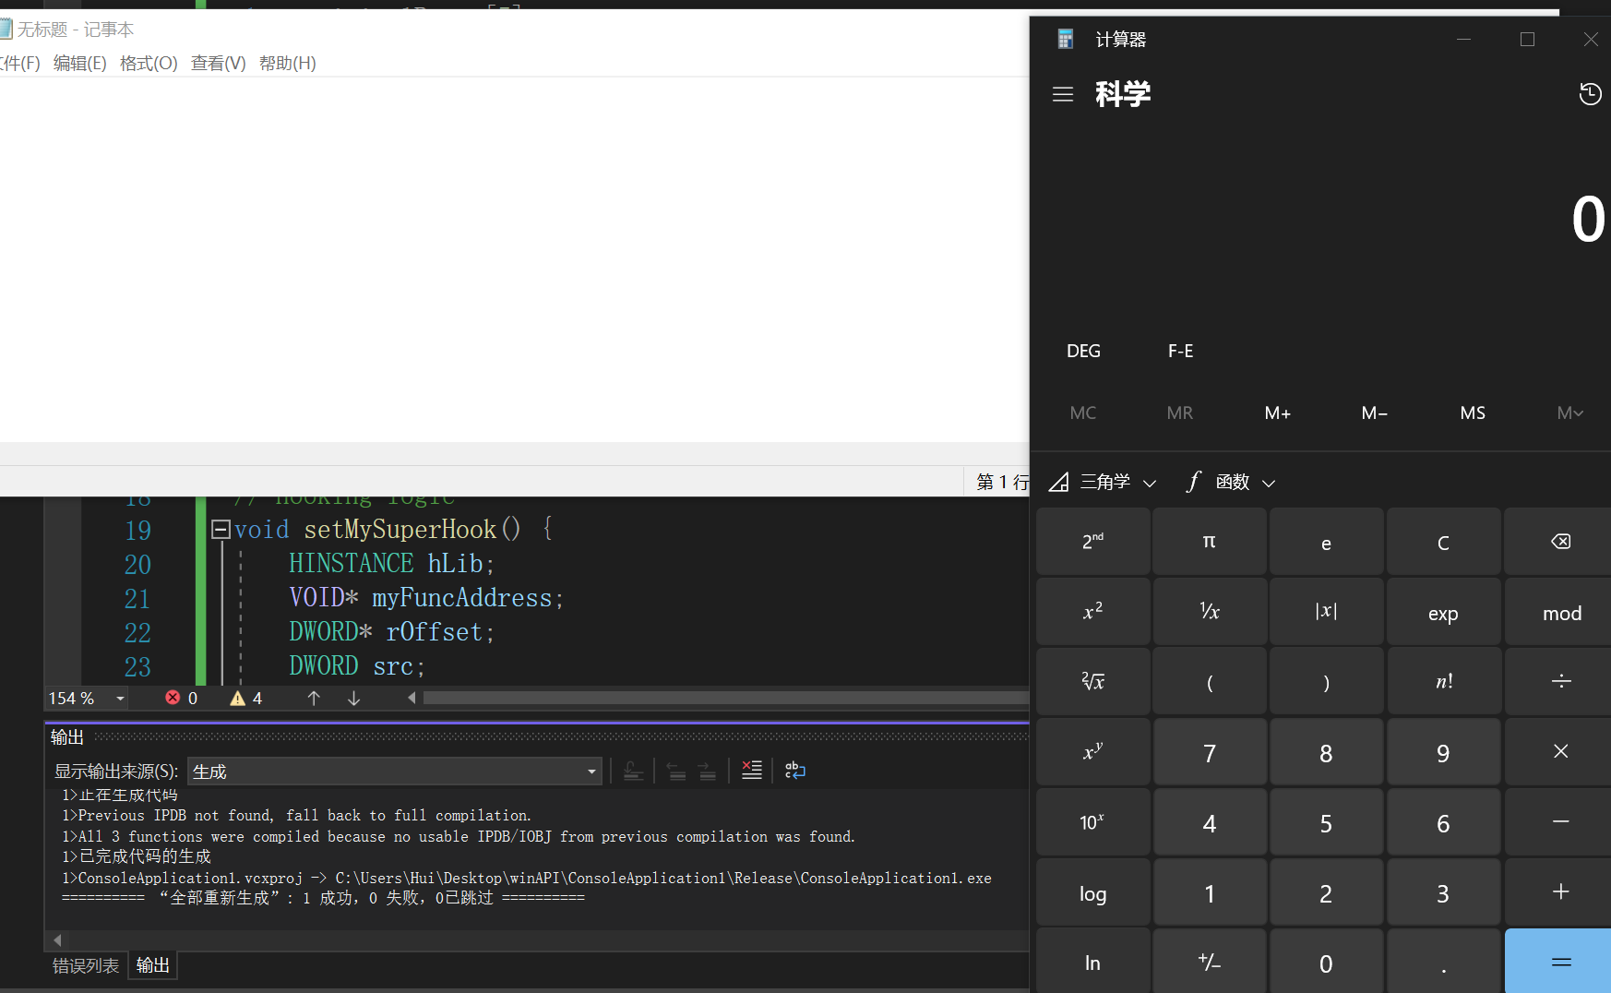This screenshot has height=993, width=1611.
Task: Click the code editor horizontal scrollbar
Action: (725, 698)
